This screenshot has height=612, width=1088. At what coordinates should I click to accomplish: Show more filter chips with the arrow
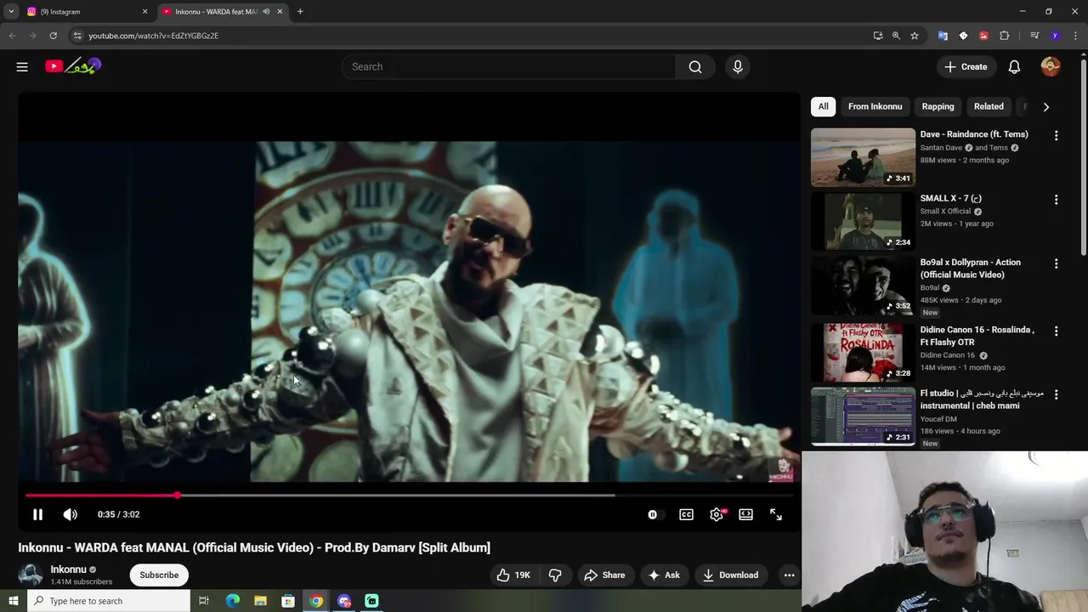point(1046,107)
